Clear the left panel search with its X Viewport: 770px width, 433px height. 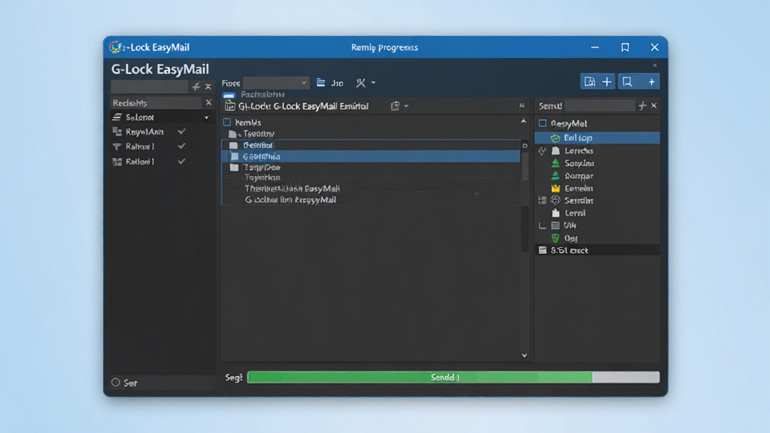point(208,87)
